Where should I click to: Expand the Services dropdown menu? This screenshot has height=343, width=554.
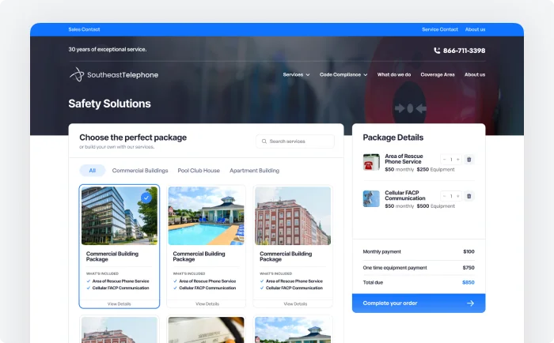(296, 74)
